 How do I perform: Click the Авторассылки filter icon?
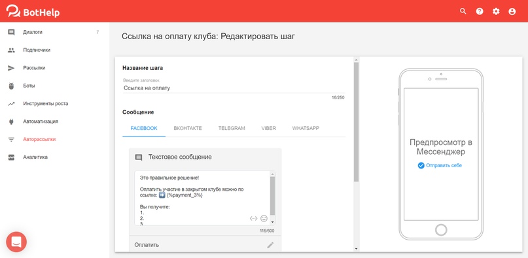pos(11,139)
